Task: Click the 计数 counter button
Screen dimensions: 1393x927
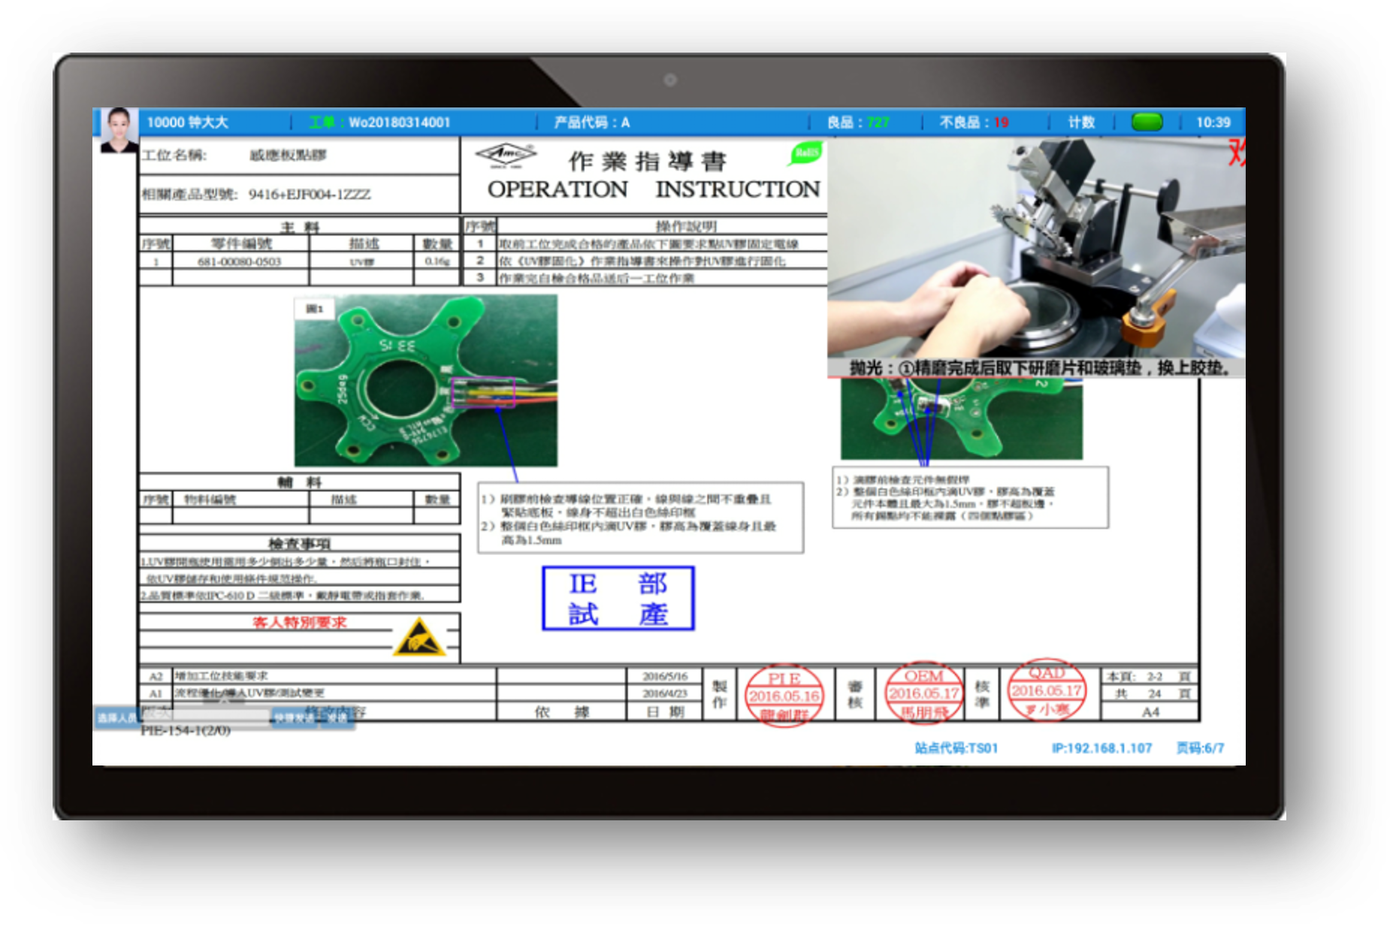Action: point(1081,122)
